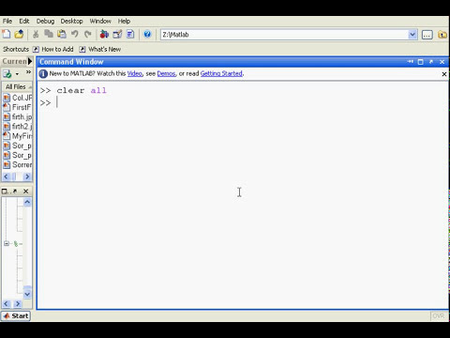
Task: Follow the Demos link
Action: 166,73
